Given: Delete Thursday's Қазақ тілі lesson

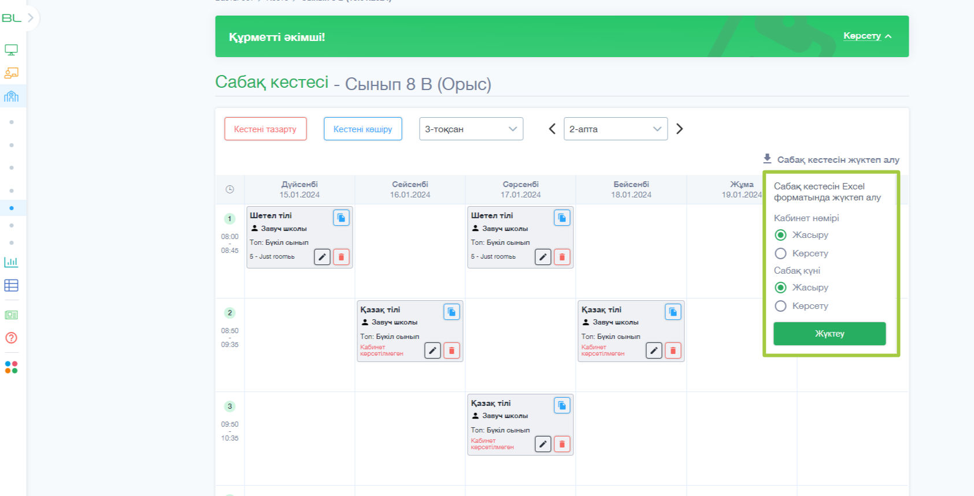Looking at the screenshot, I should (x=673, y=350).
